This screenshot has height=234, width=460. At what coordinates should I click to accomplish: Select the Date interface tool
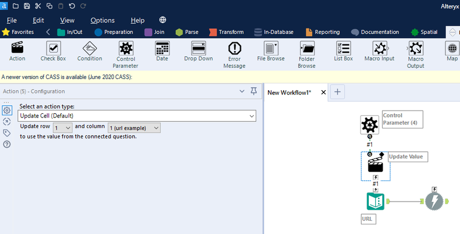pyautogui.click(x=162, y=51)
